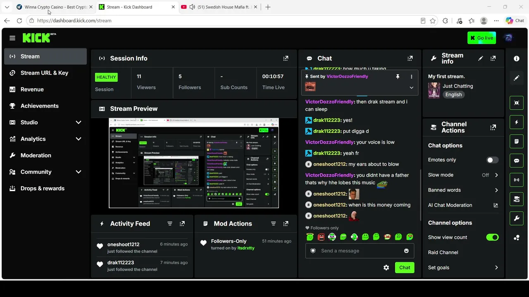This screenshot has width=529, height=297.
Task: Open Drops & rewards in the sidebar
Action: pyautogui.click(x=45, y=189)
